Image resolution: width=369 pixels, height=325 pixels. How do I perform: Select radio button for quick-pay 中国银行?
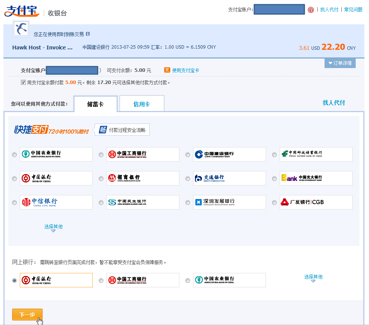[x=14, y=179]
